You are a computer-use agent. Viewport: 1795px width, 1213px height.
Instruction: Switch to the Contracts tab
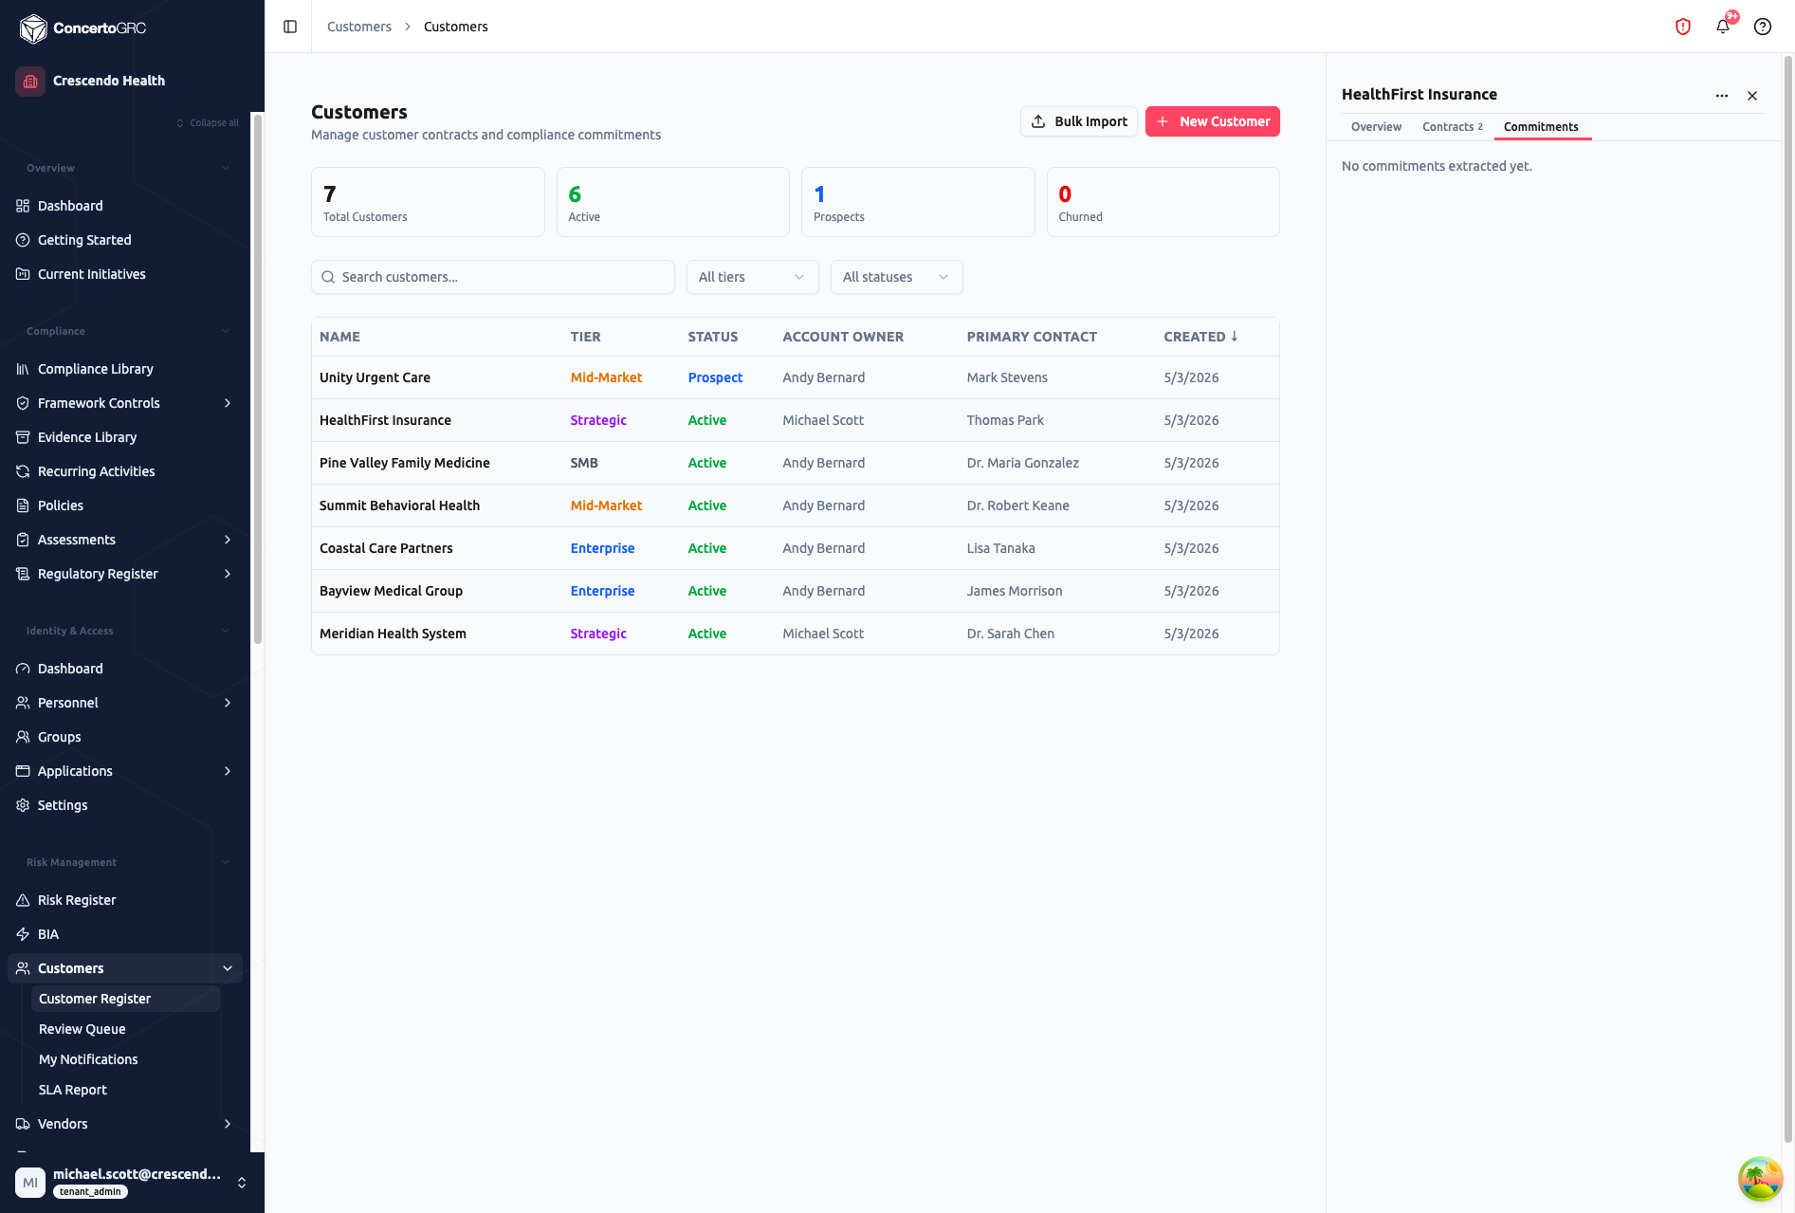[1452, 127]
